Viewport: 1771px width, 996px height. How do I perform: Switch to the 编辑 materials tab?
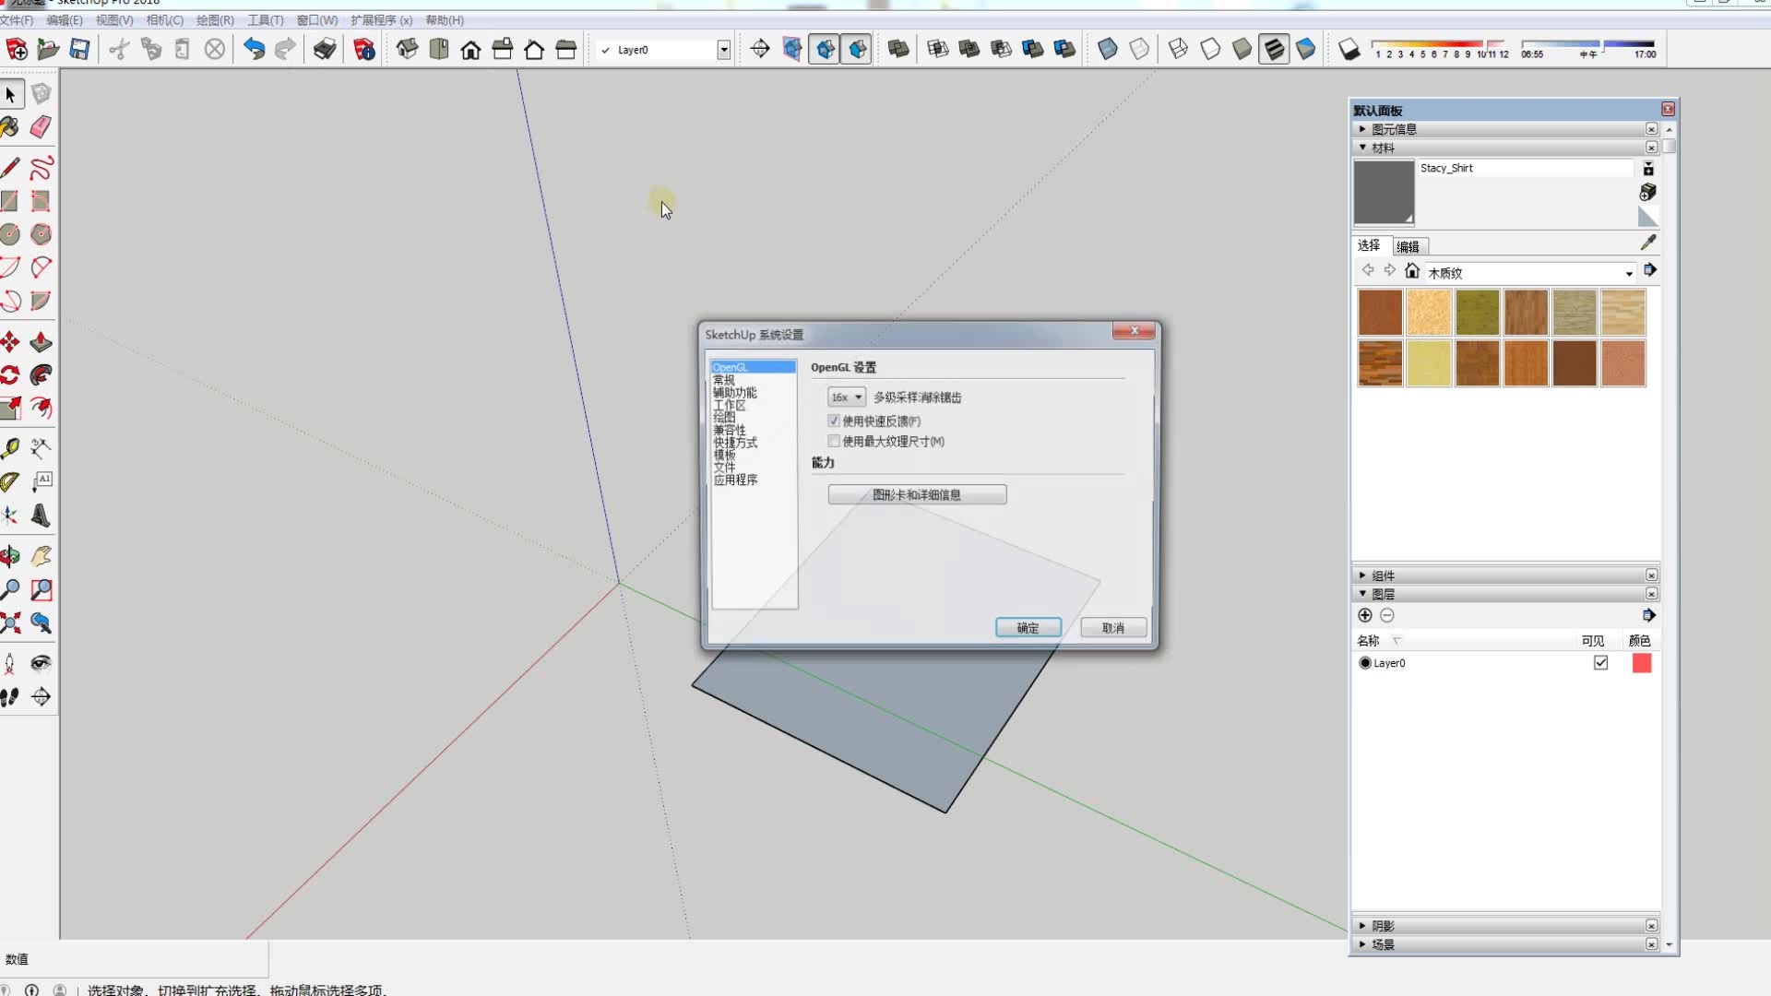1408,246
